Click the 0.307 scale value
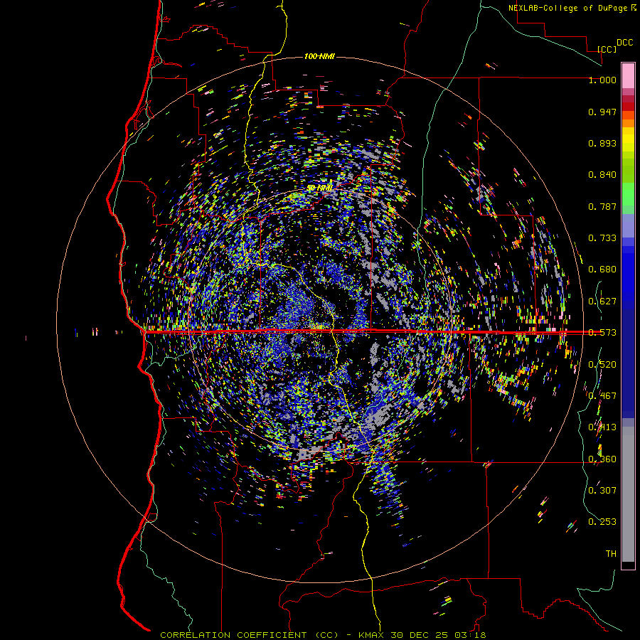This screenshot has width=640, height=640. tap(602, 490)
